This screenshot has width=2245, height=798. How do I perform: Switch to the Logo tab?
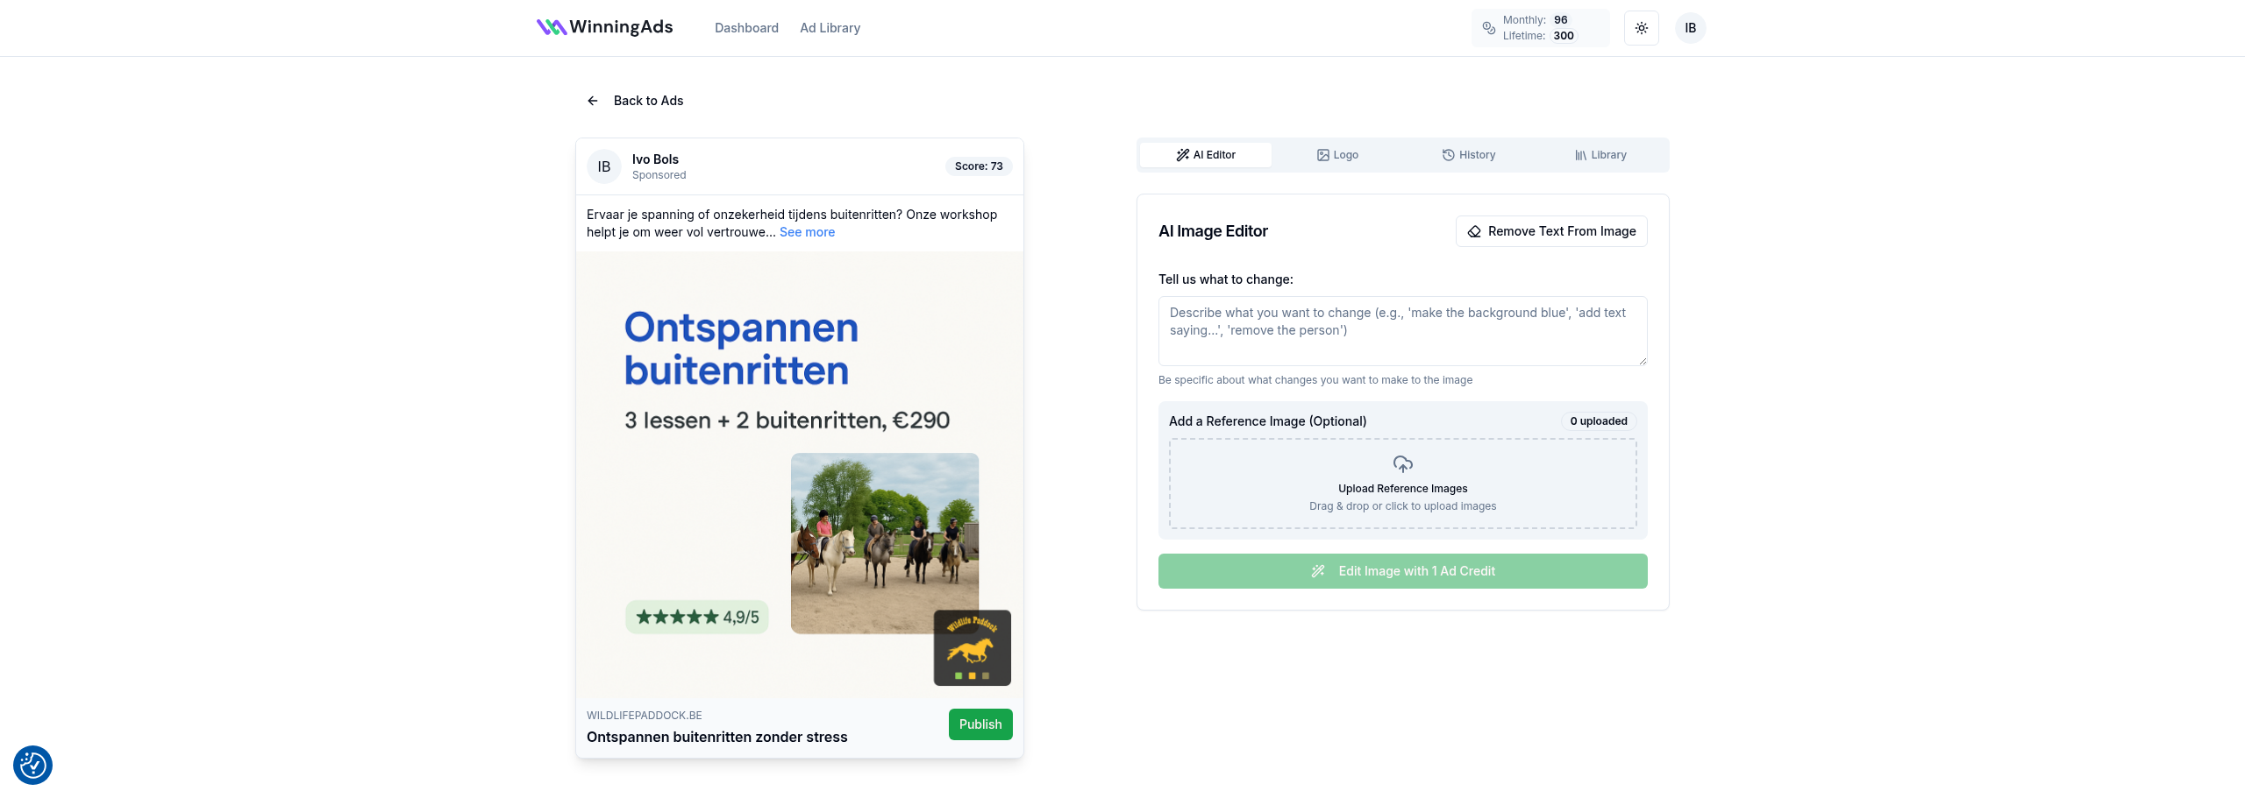point(1337,155)
